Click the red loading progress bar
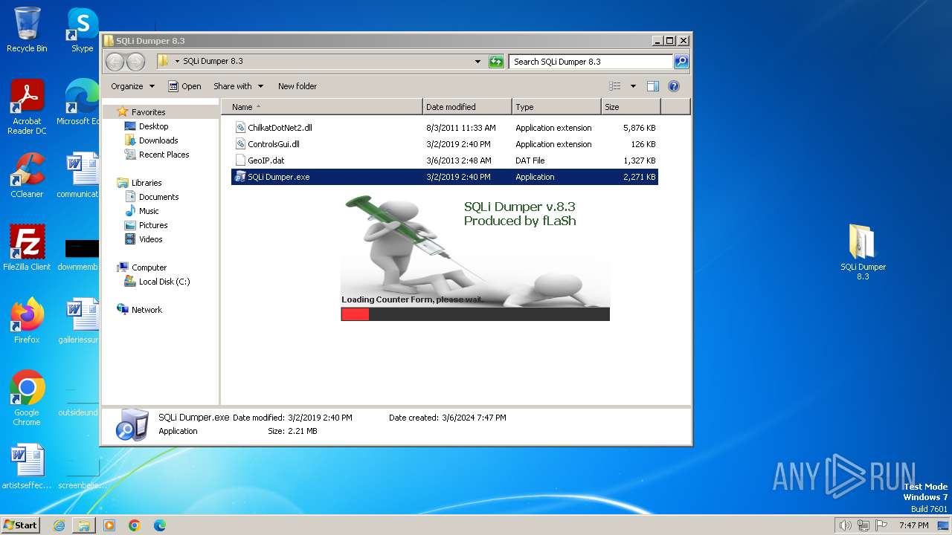 click(356, 314)
